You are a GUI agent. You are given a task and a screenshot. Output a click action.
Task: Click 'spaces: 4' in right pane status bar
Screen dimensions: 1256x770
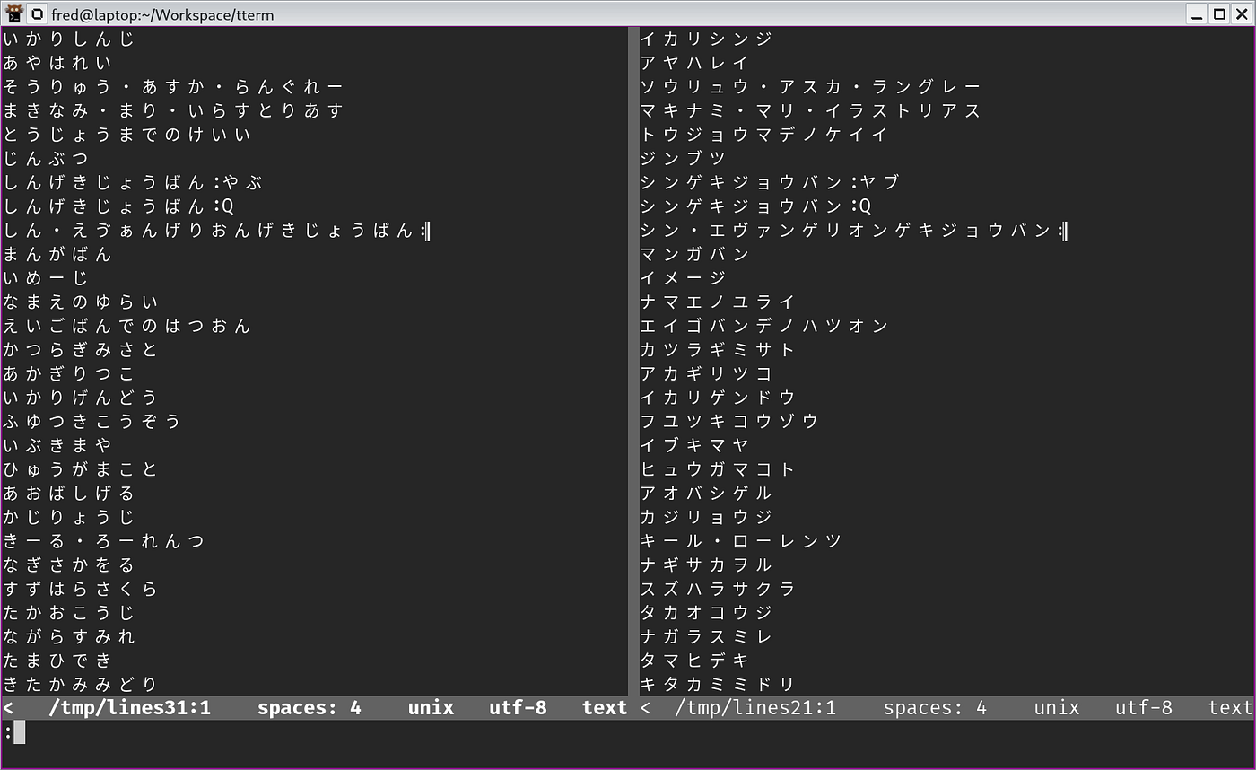click(935, 708)
